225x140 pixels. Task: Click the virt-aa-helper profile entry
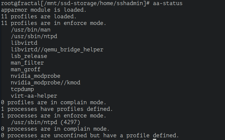(34, 96)
